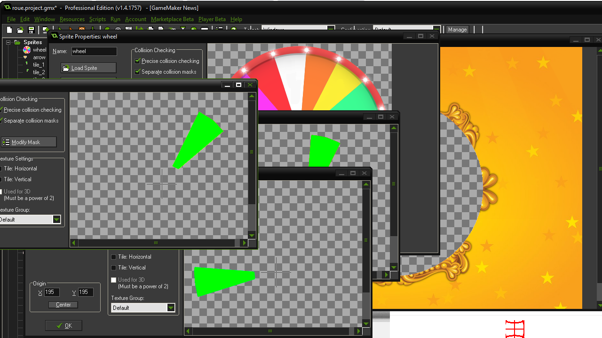This screenshot has width=602, height=338.
Task: Enable the Tile: Vertical checkbox
Action: pos(113,268)
